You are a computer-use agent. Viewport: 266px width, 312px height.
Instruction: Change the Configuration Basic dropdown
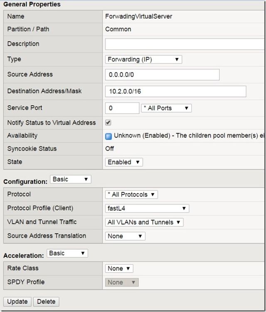[70, 179]
